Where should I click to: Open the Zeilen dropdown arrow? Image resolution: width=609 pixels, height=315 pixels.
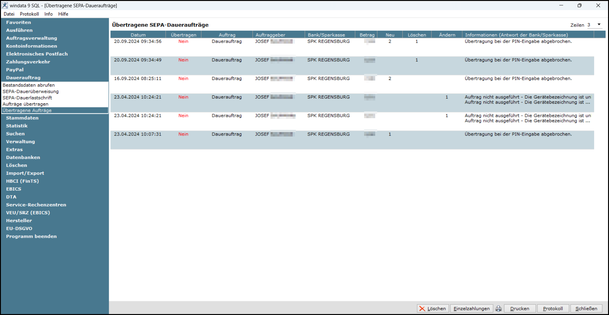coord(599,25)
